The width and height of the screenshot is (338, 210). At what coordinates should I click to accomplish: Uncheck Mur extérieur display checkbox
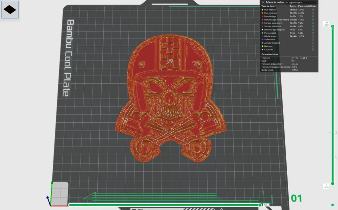pyautogui.click(x=313, y=13)
